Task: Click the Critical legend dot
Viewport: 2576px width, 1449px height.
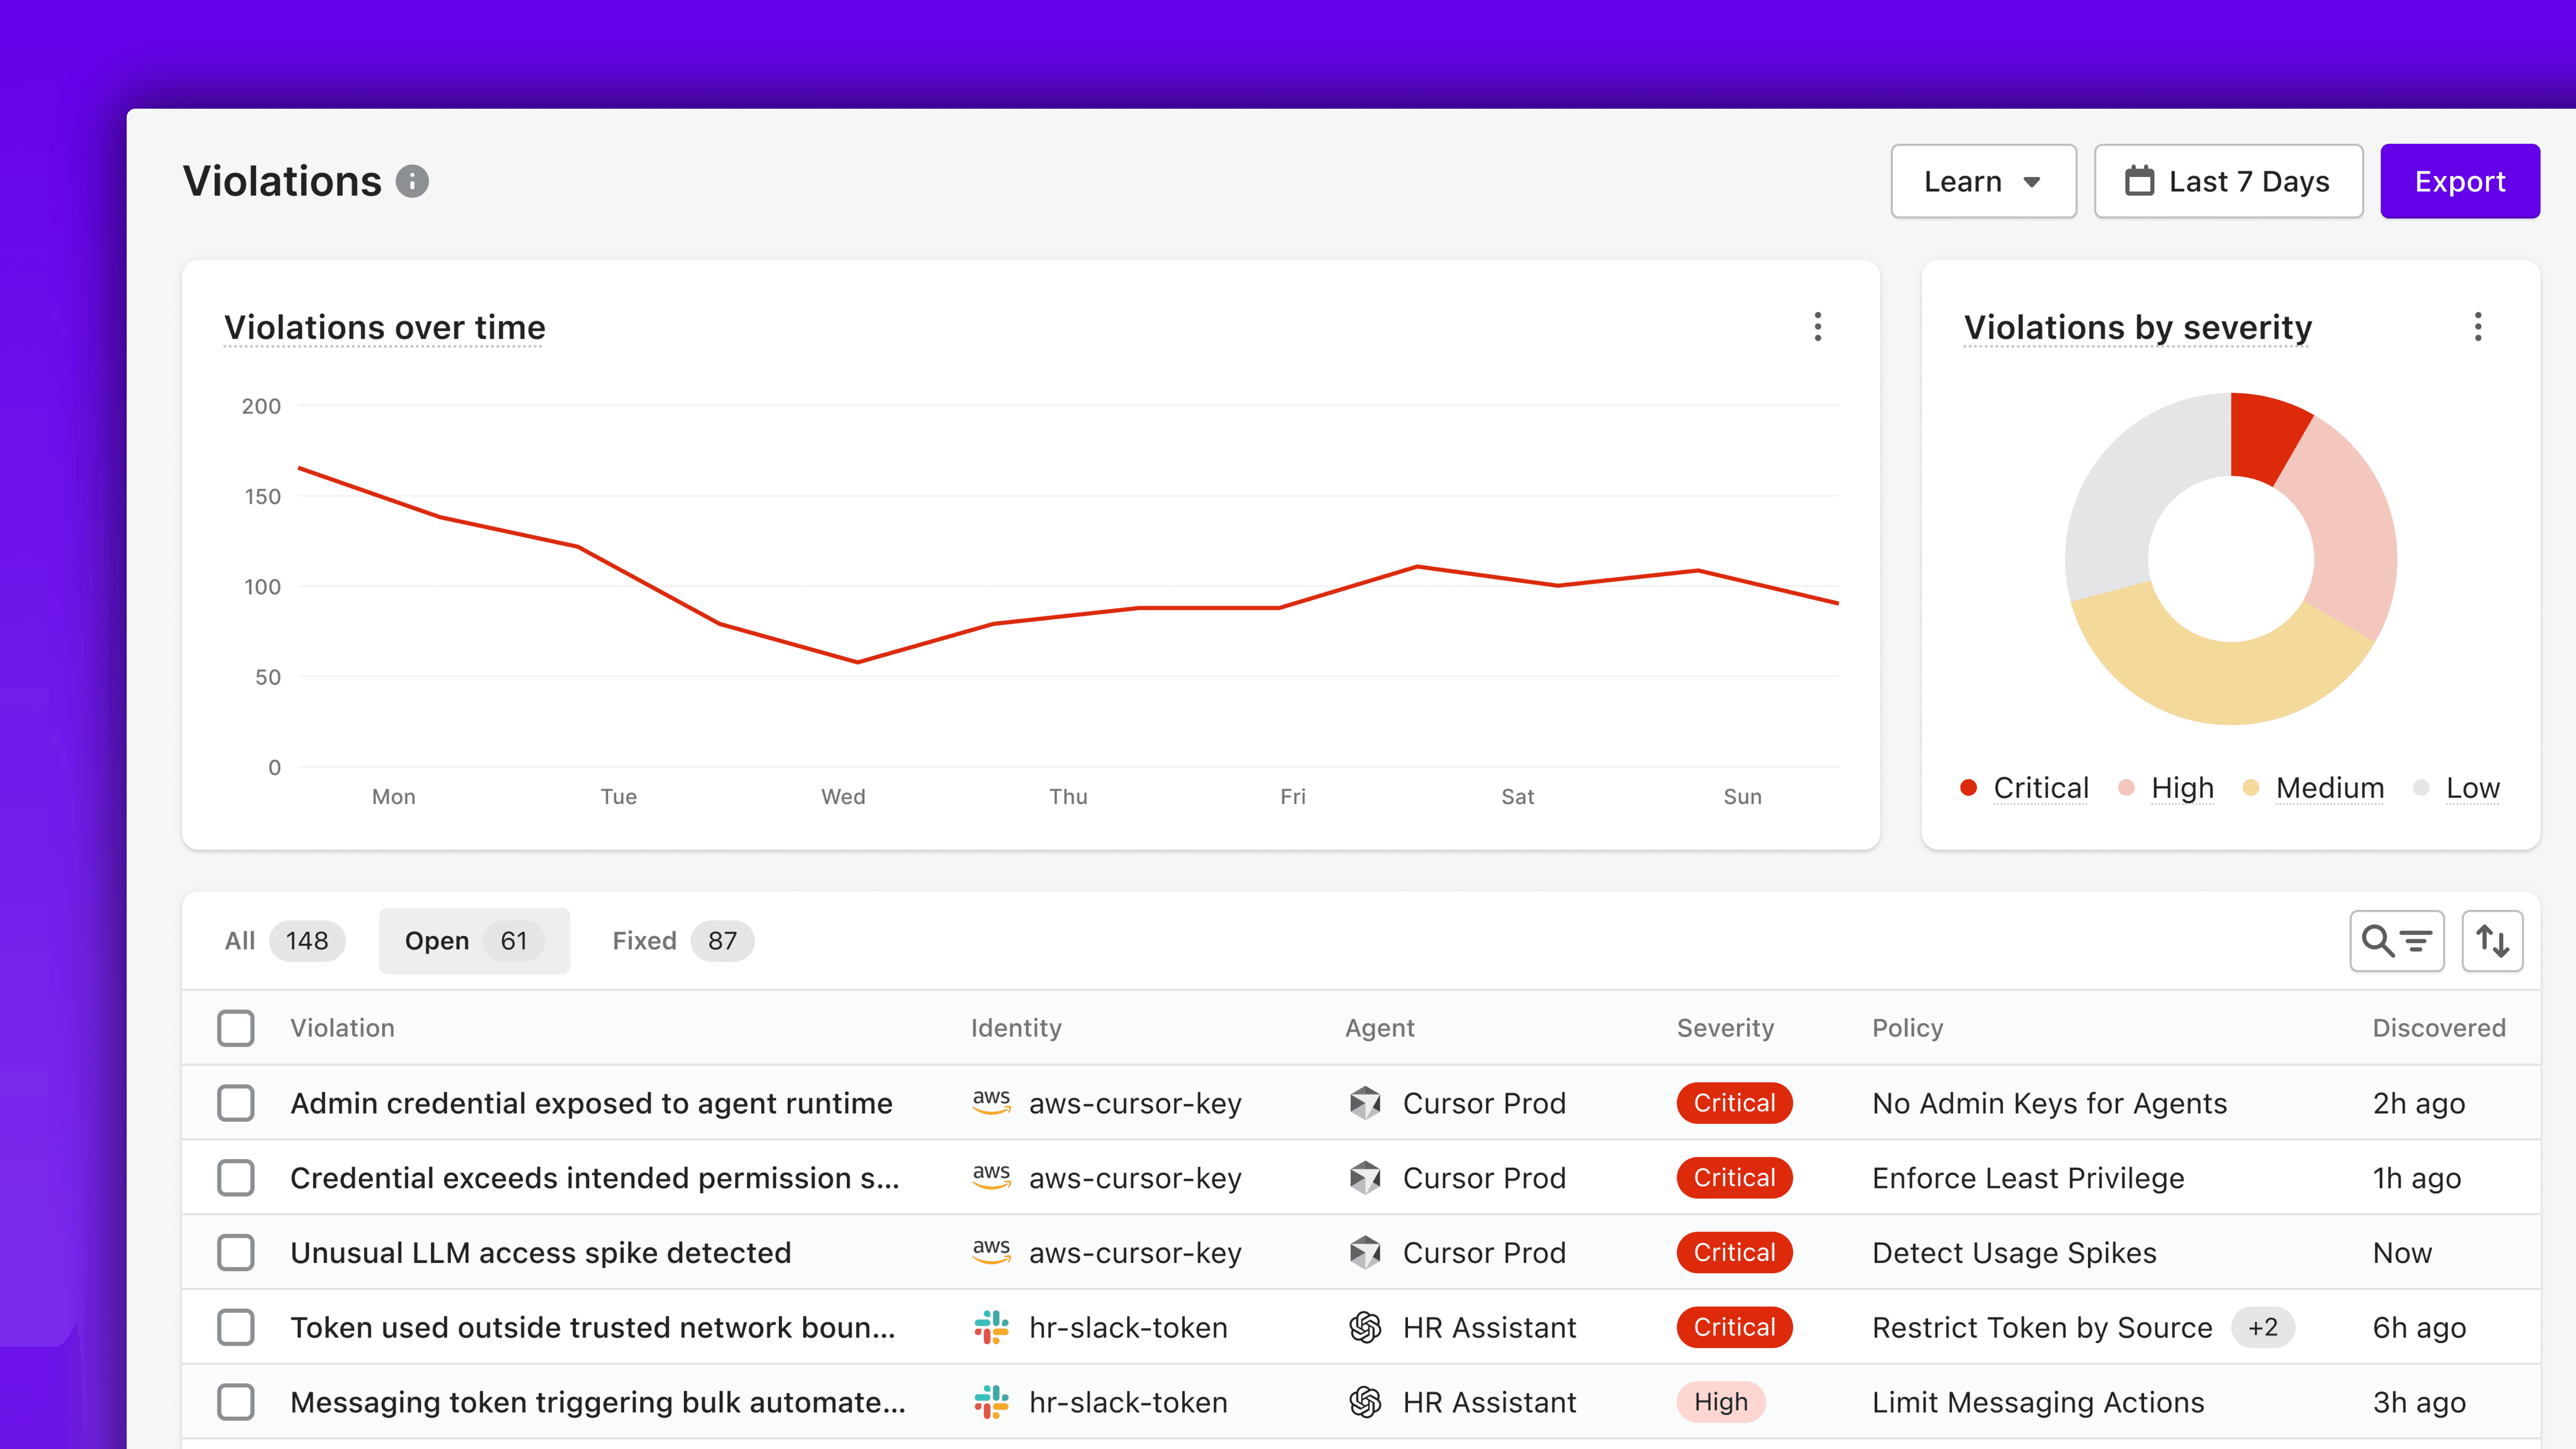Action: tap(1968, 788)
